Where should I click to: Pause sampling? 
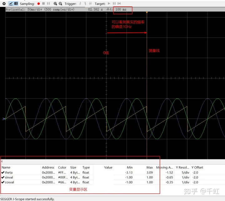tap(48, 3)
